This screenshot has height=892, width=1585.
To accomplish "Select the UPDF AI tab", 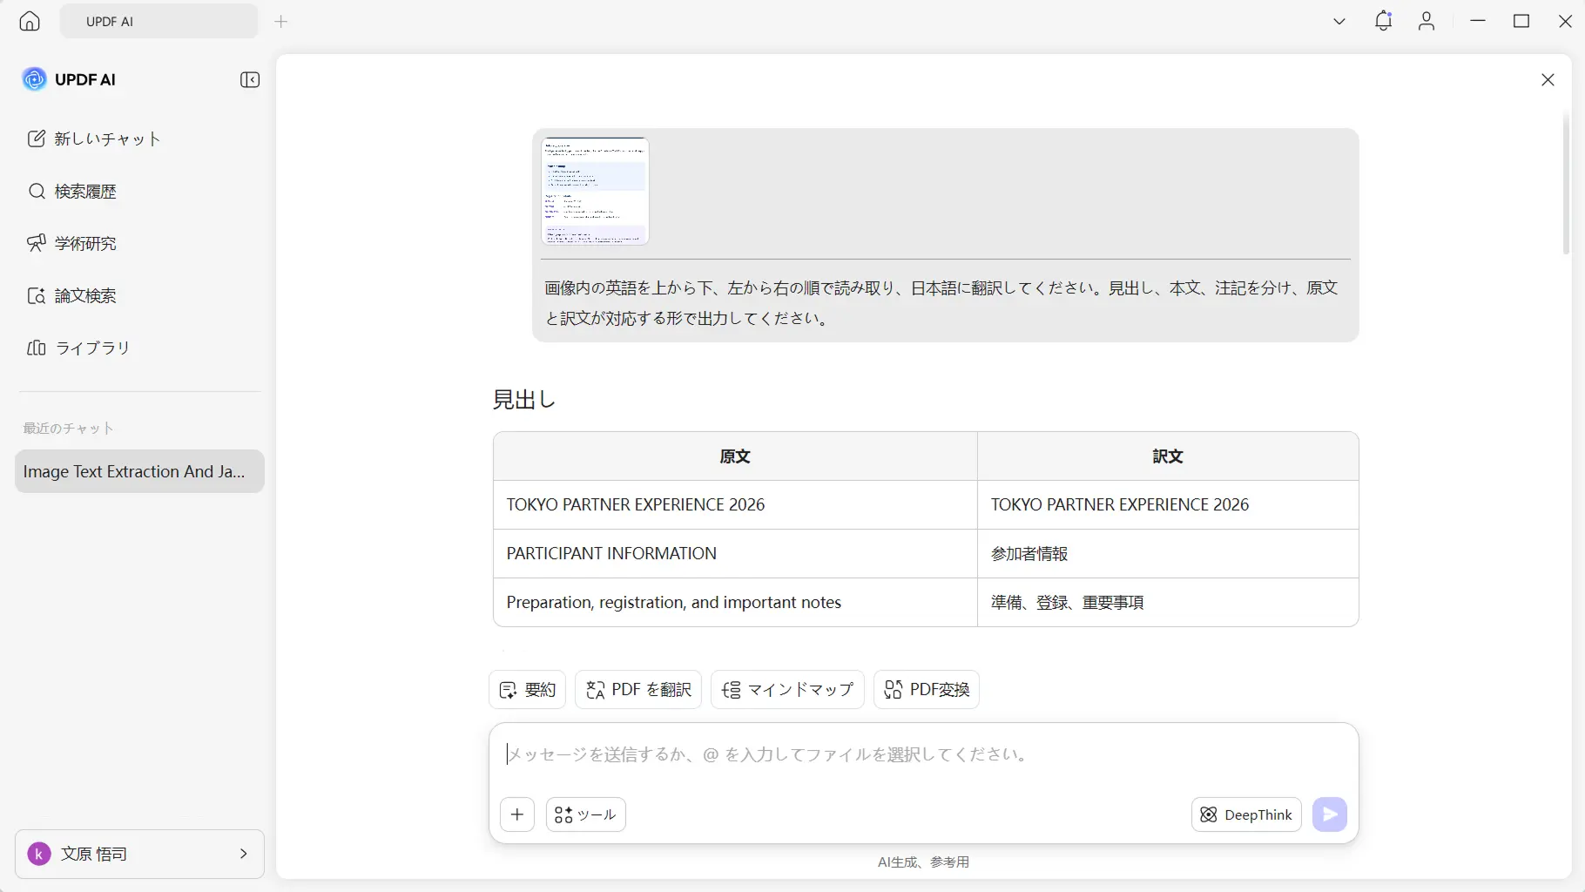I will pos(159,22).
